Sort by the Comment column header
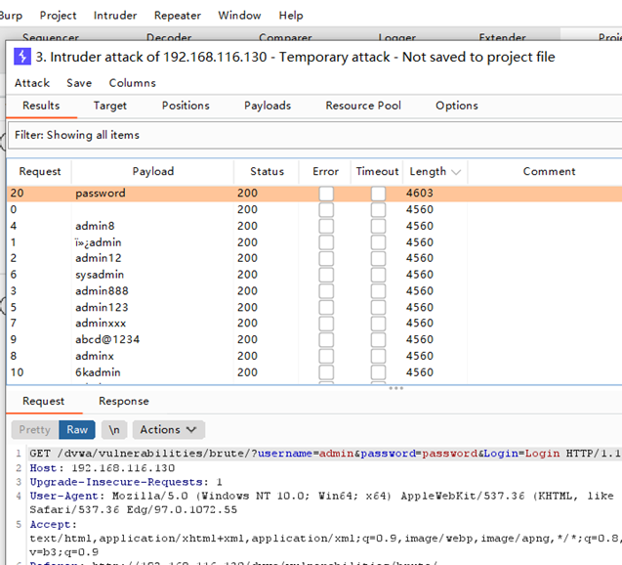The height and width of the screenshot is (565, 622). tap(549, 171)
